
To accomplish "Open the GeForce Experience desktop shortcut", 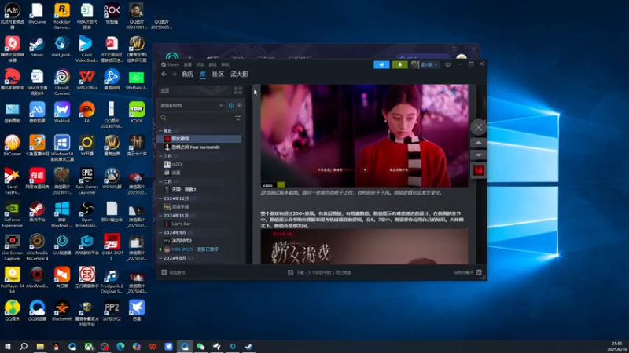I will [x=12, y=214].
